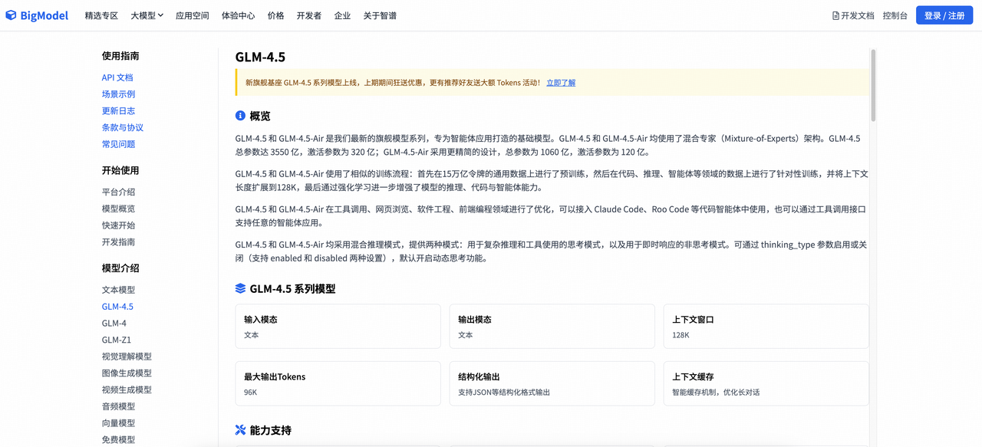Click the GLM-4.5 page title

click(x=260, y=58)
